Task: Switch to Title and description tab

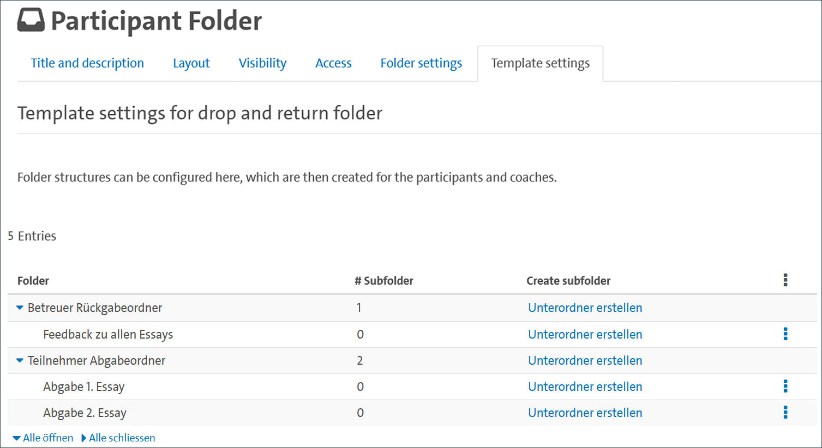Action: point(87,64)
